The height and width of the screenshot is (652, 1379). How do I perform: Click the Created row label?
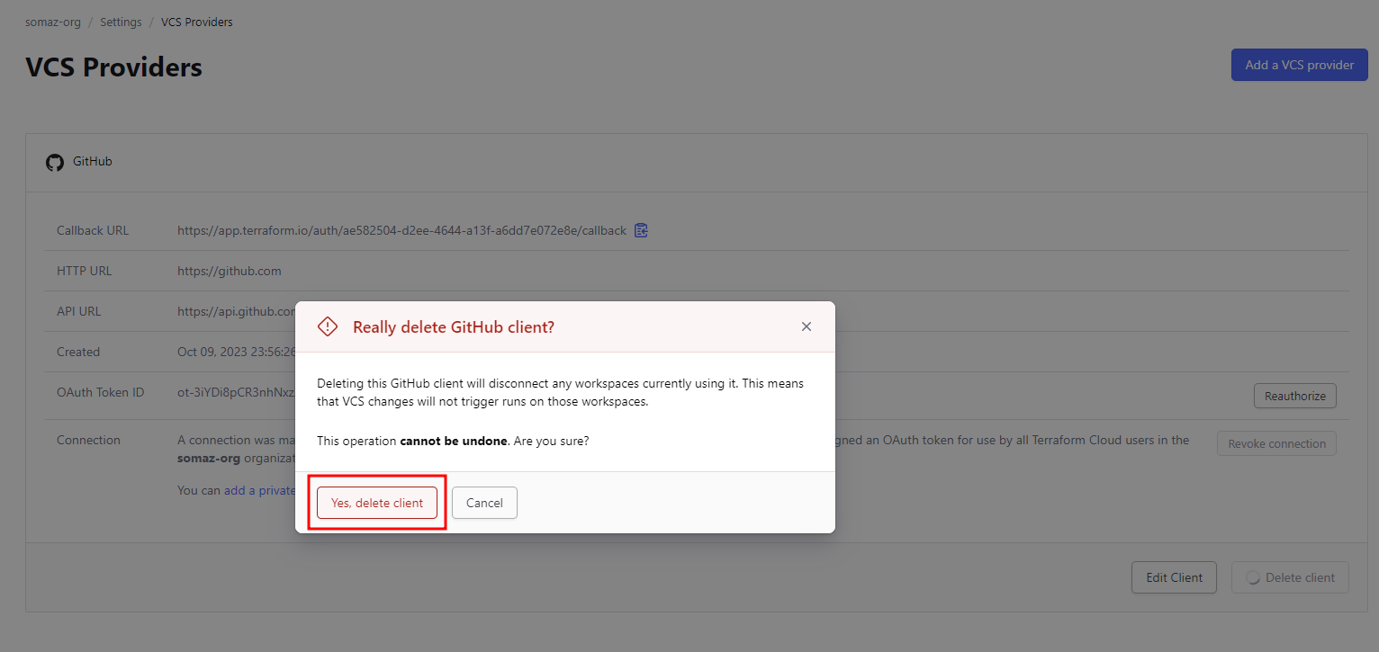tap(78, 352)
